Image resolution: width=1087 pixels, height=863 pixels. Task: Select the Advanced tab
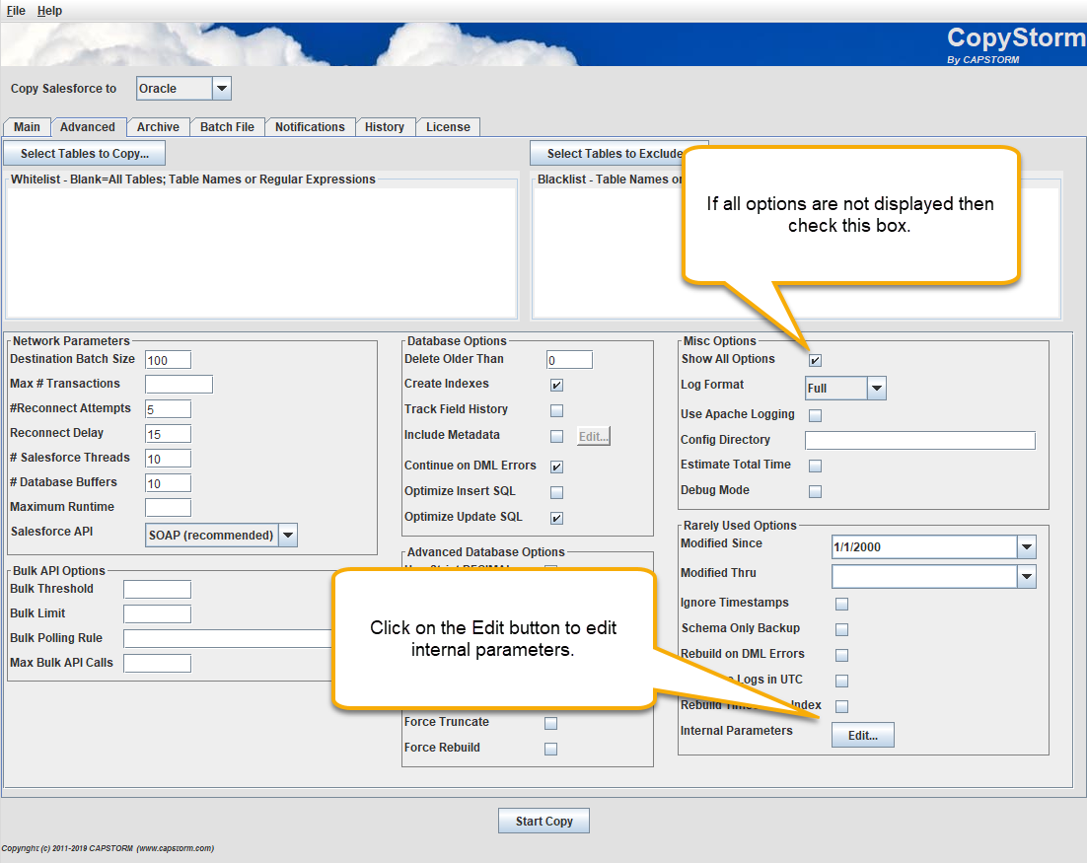88,127
